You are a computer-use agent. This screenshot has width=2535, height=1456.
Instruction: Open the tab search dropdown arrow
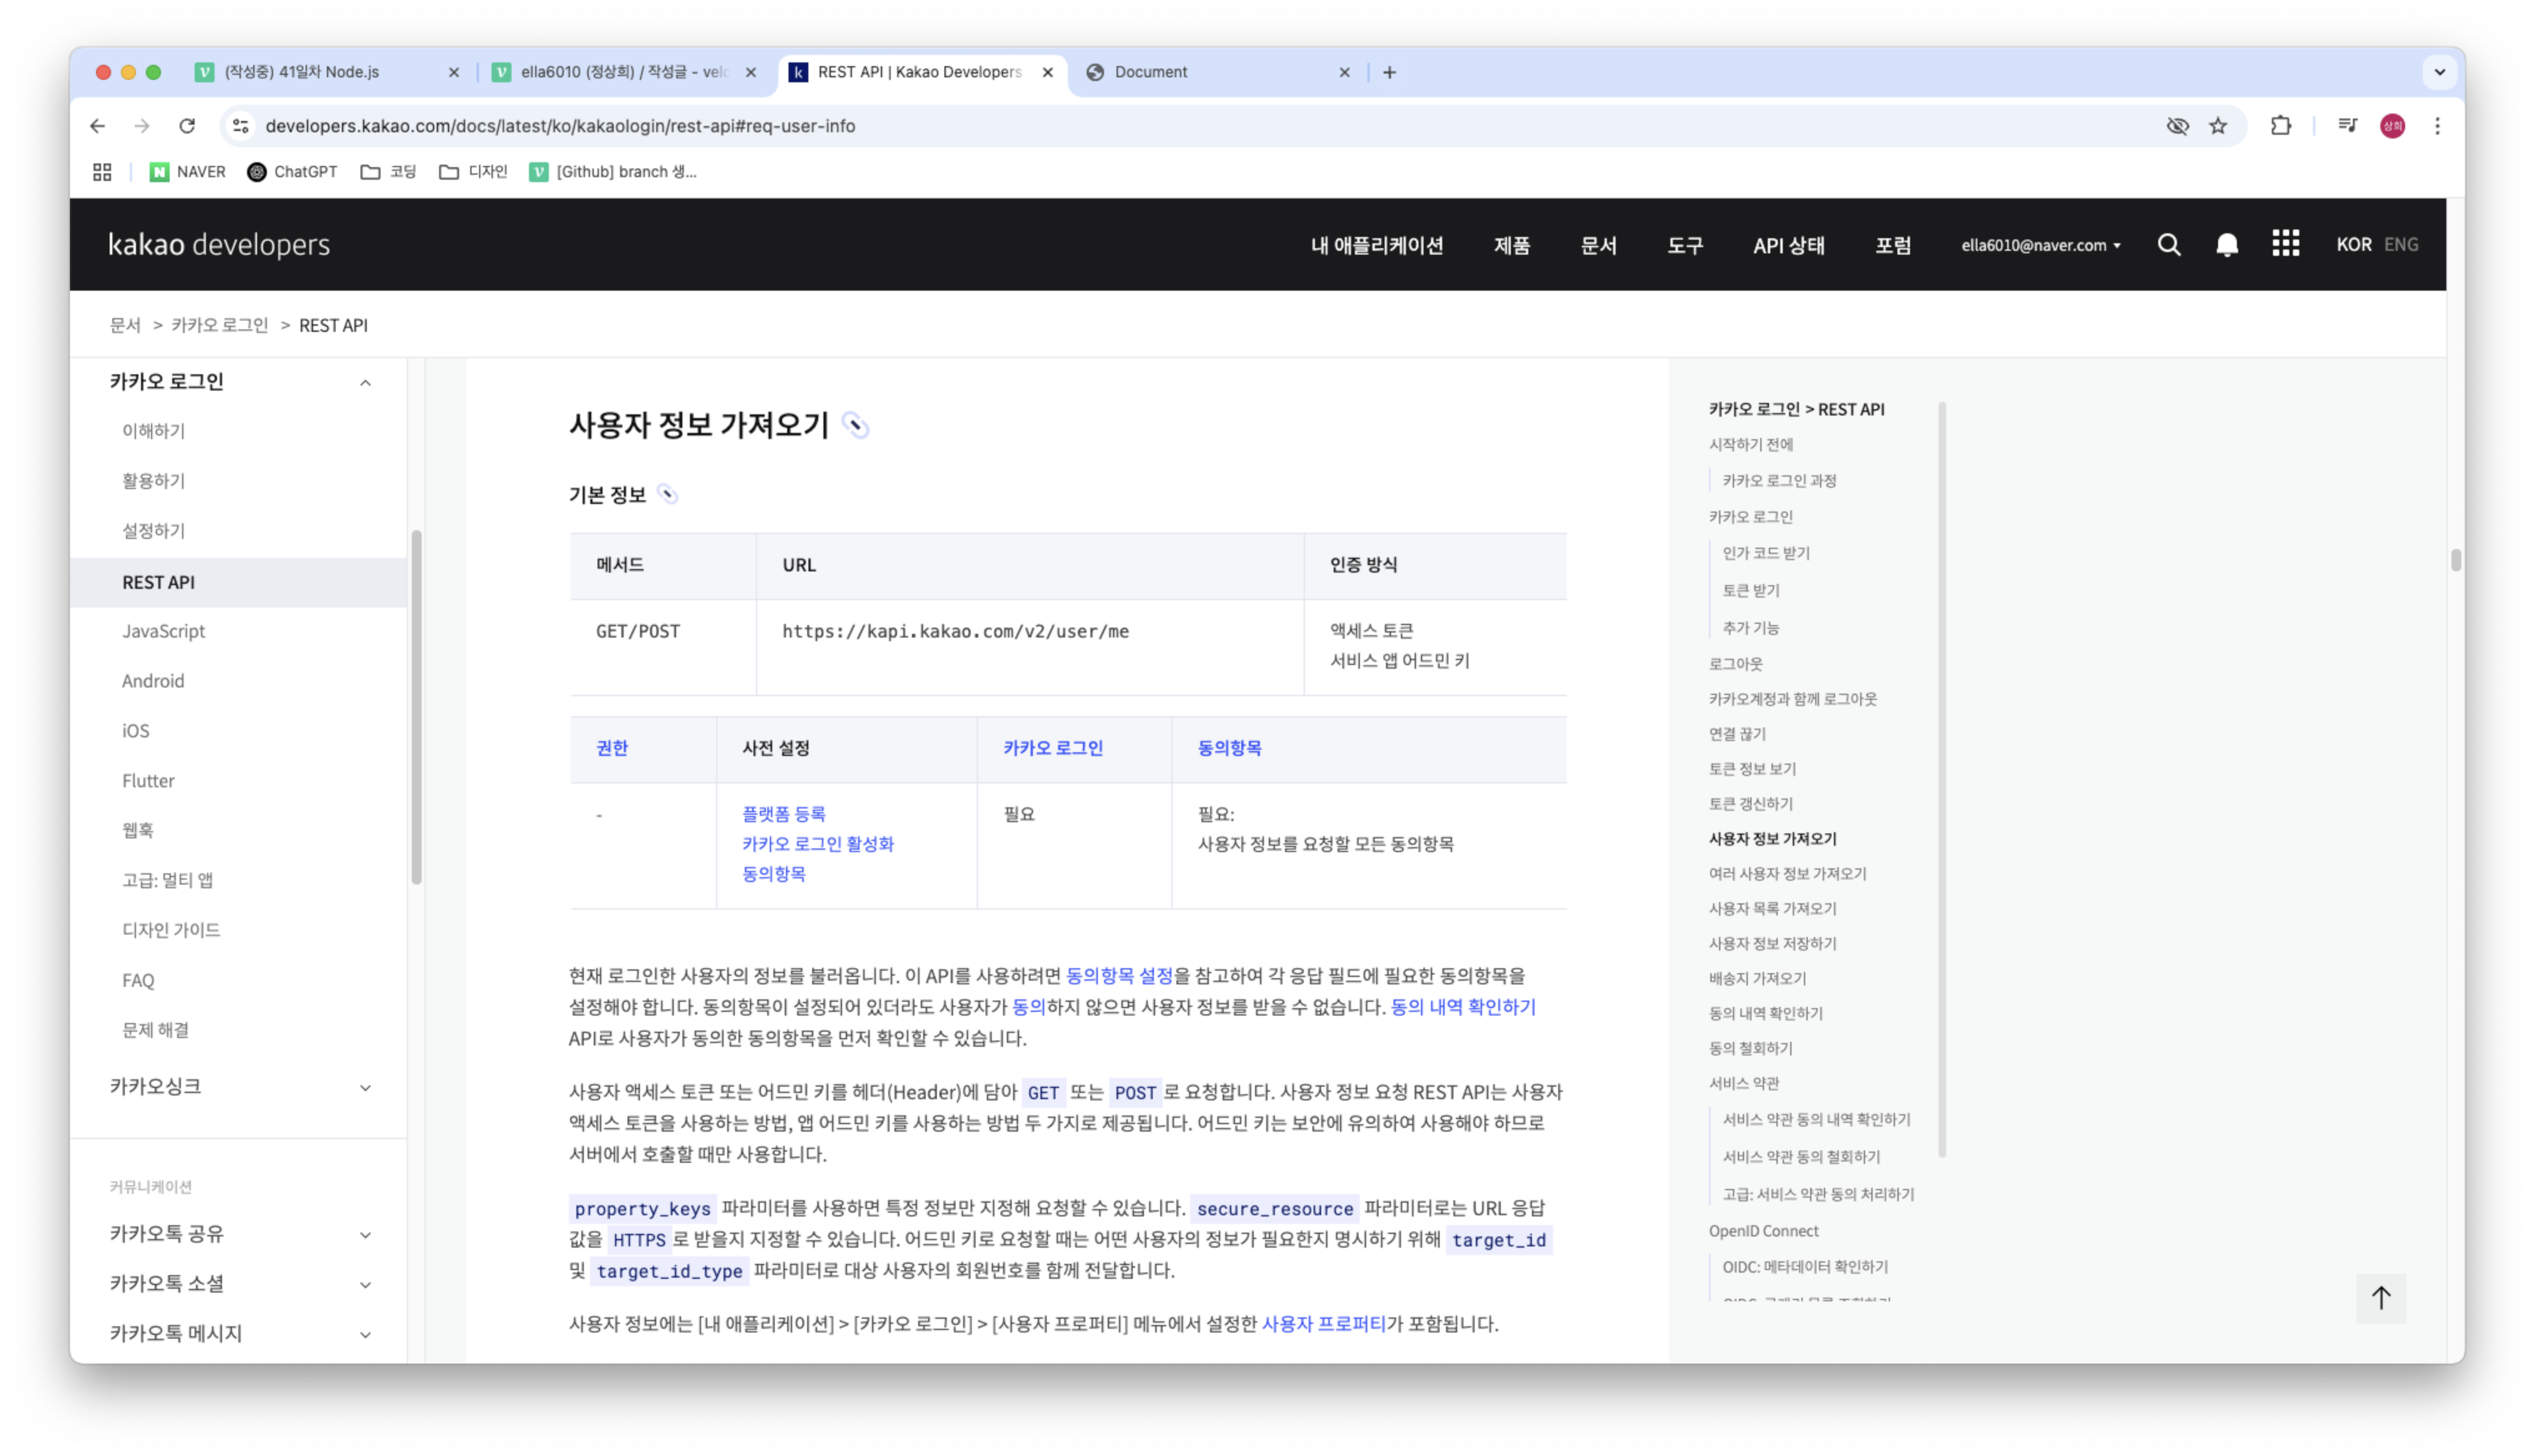coord(2439,72)
